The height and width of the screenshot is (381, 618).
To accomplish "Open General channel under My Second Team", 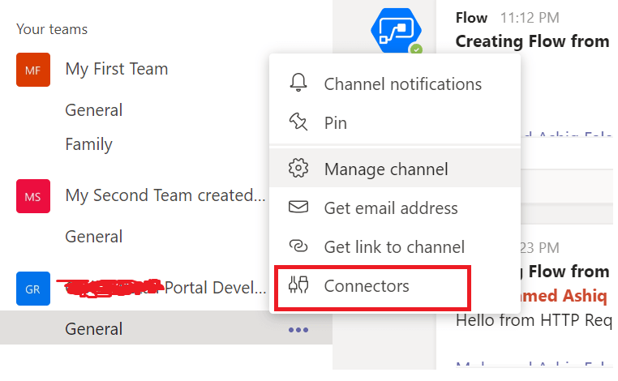I will 94,237.
